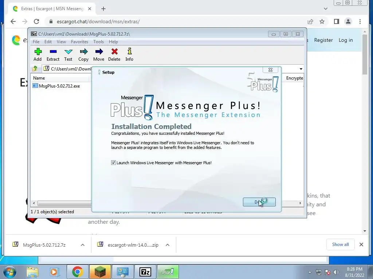The image size is (373, 279).
Task: Toggle the Chrome side panel icon
Action: (x=336, y=21)
